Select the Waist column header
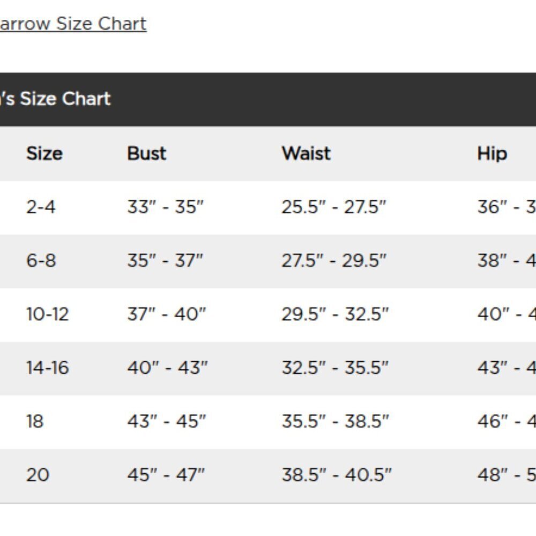This screenshot has width=536, height=536. (306, 153)
